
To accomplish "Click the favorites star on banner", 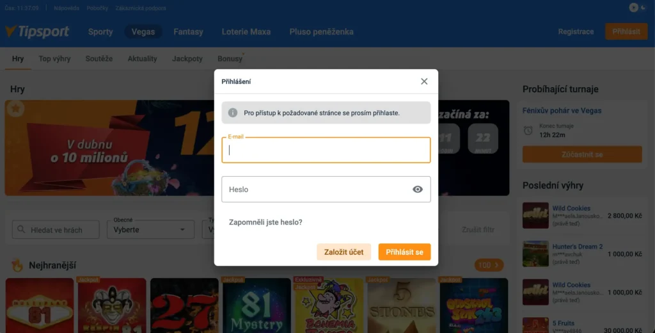I will [15, 109].
